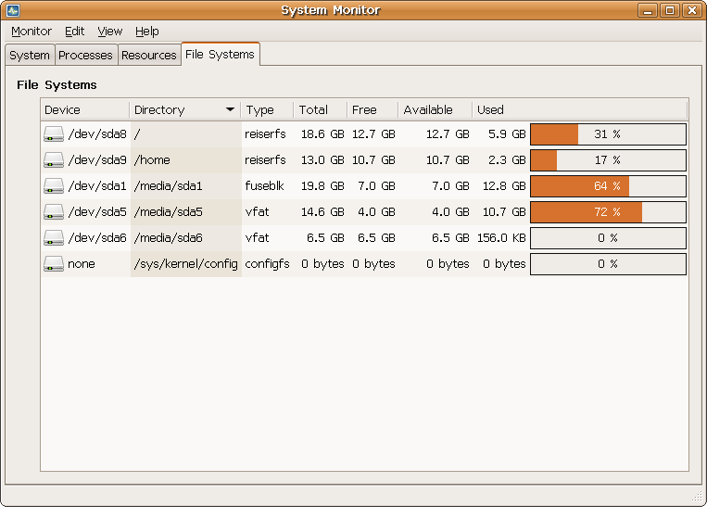Click the drive icon for /dev/sda9
The width and height of the screenshot is (707, 507).
(53, 160)
